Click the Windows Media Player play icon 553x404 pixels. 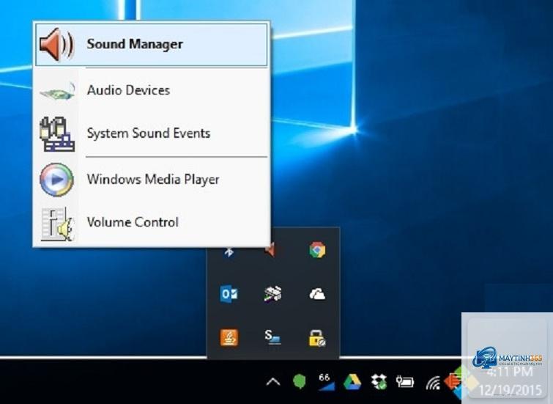pyautogui.click(x=57, y=180)
